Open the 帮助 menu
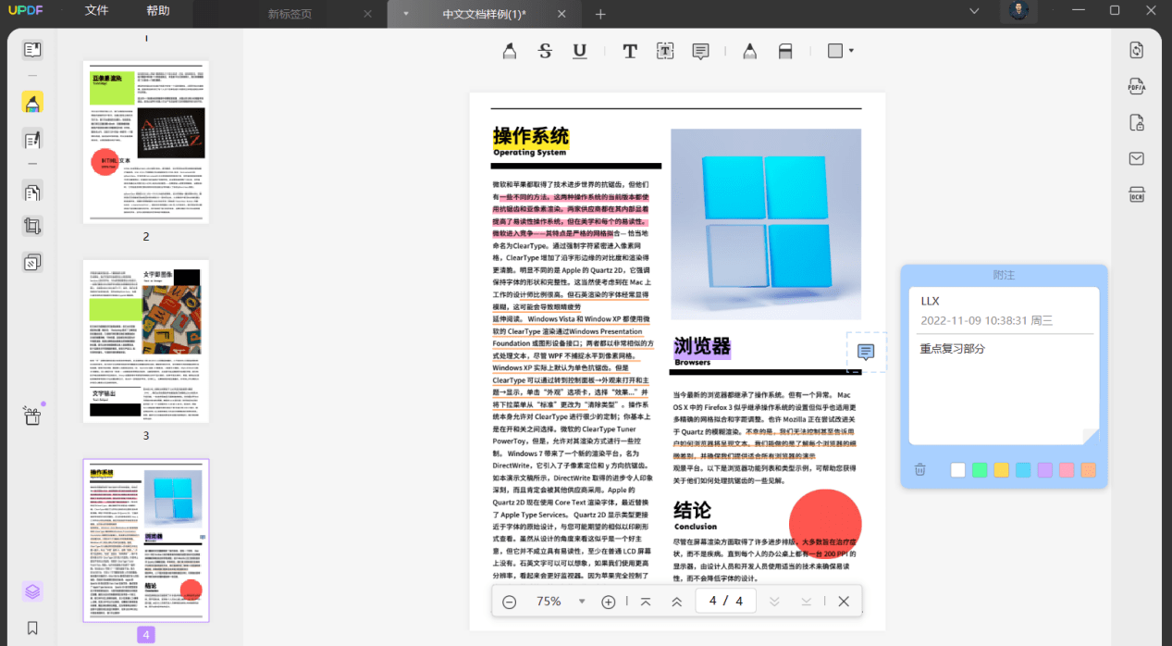Image resolution: width=1172 pixels, height=646 pixels. tap(158, 11)
